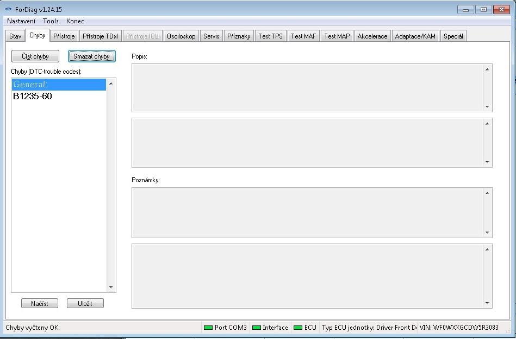
Task: Open the Konec menu
Action: [75, 21]
